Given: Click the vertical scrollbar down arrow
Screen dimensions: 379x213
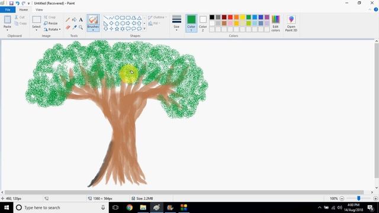Looking at the screenshot, I should point(377,188).
